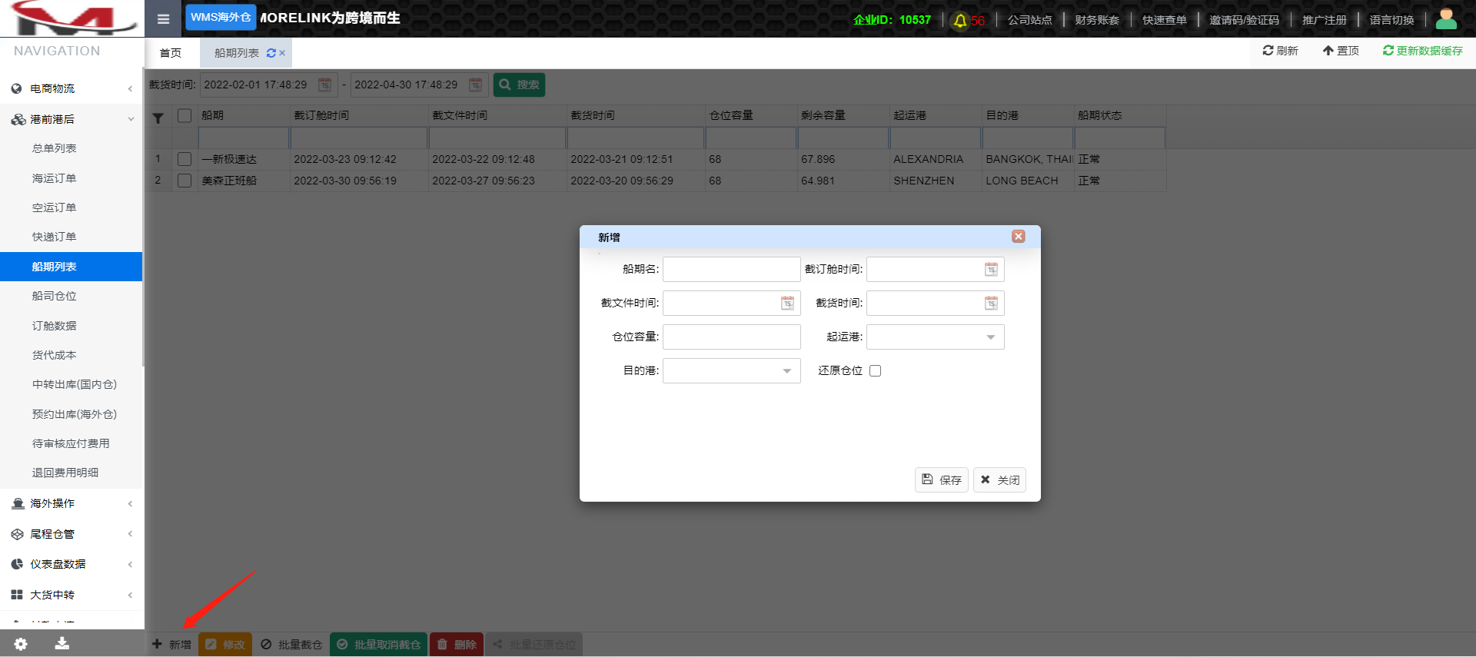Click the 关闭 button in dialog

999,479
